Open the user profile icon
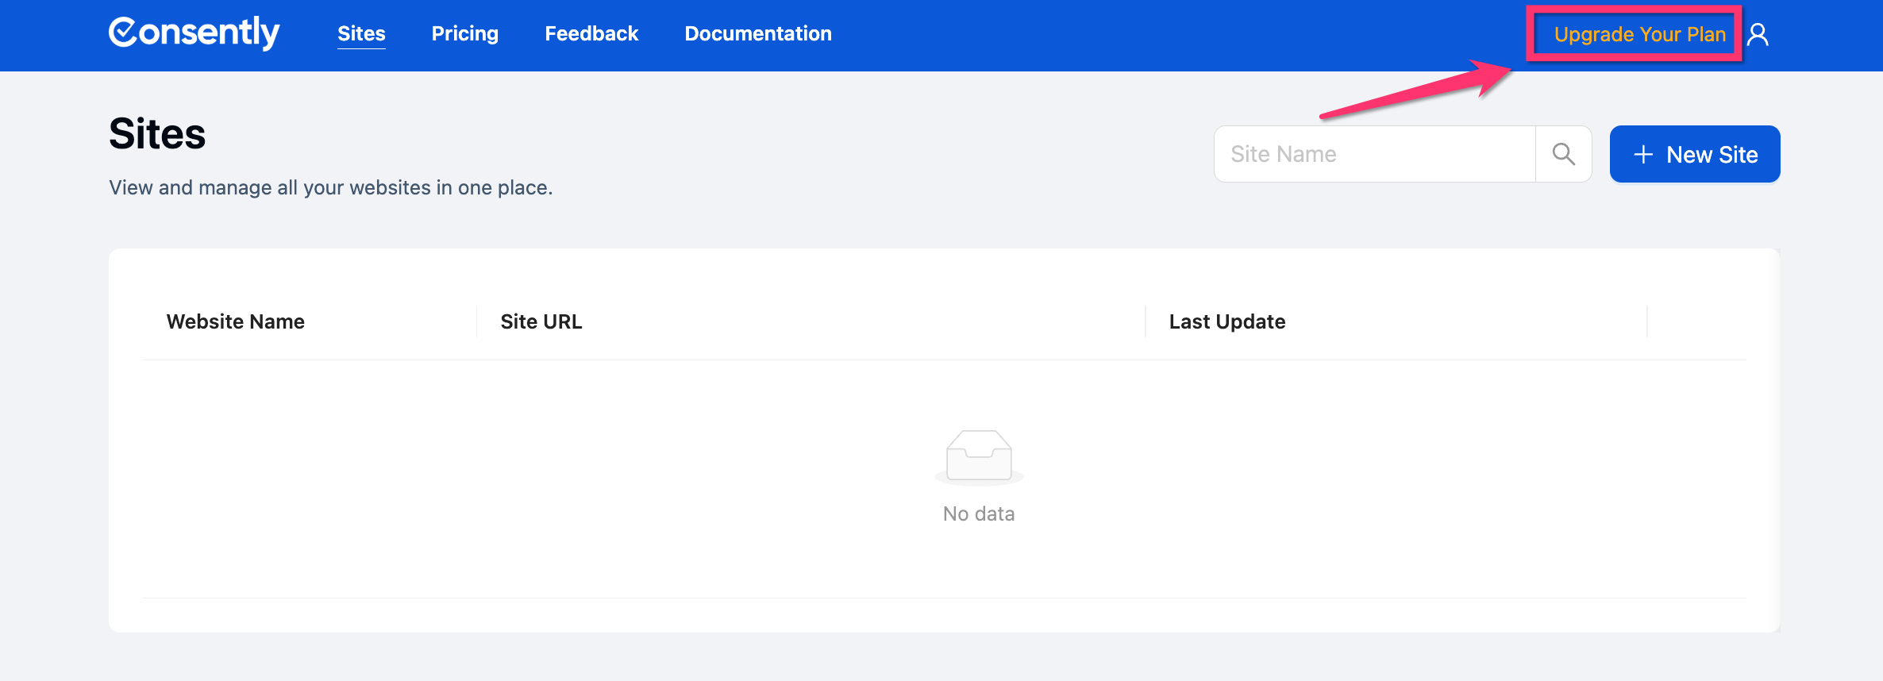Screen dimensions: 1883x681 (x=1758, y=34)
